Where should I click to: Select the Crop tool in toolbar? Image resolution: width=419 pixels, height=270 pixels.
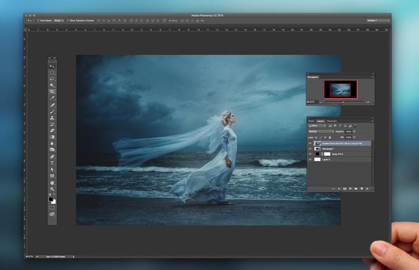point(52,92)
